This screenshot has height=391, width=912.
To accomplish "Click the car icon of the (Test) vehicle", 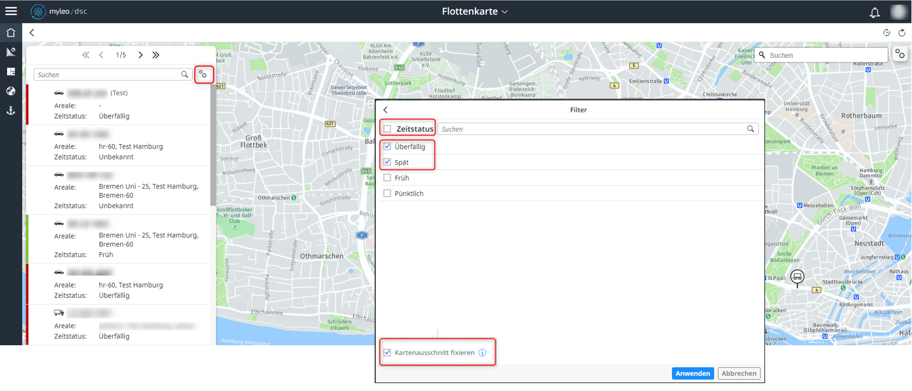I will point(59,93).
